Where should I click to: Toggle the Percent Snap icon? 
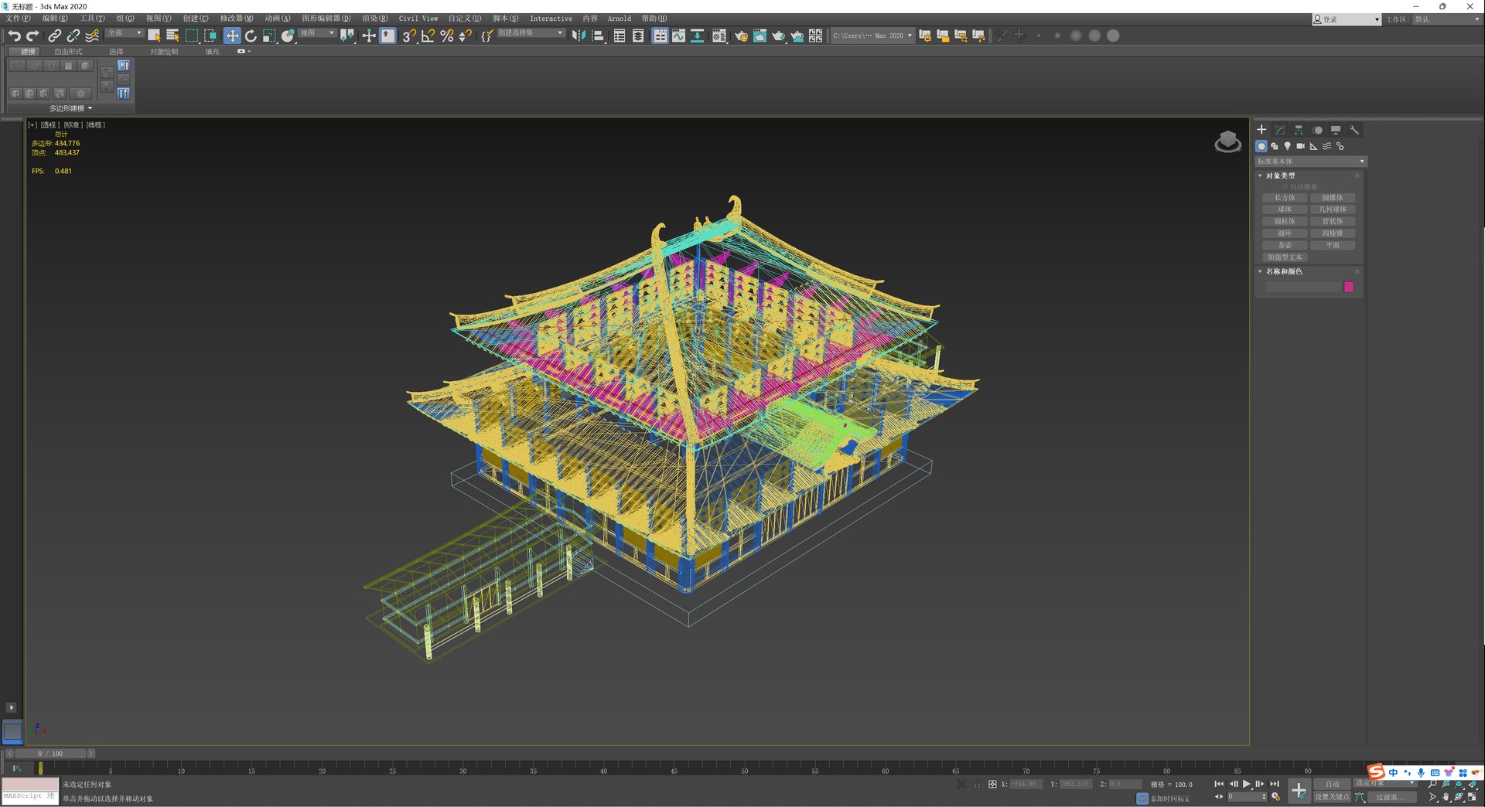[x=446, y=36]
